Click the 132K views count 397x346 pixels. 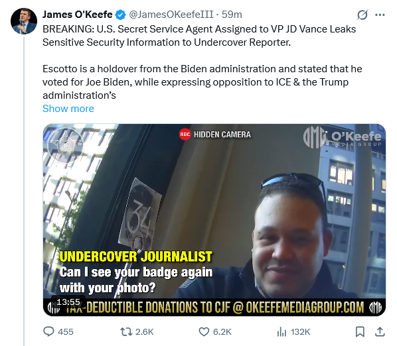300,331
